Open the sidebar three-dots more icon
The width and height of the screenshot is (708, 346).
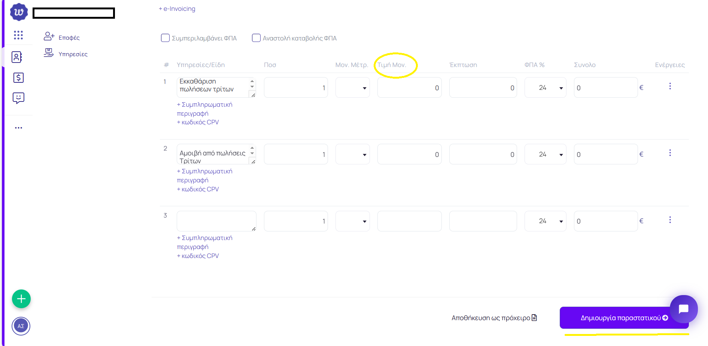(18, 128)
